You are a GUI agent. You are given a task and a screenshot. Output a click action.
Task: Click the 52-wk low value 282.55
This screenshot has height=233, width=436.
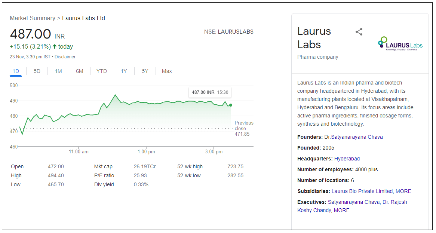pyautogui.click(x=235, y=175)
